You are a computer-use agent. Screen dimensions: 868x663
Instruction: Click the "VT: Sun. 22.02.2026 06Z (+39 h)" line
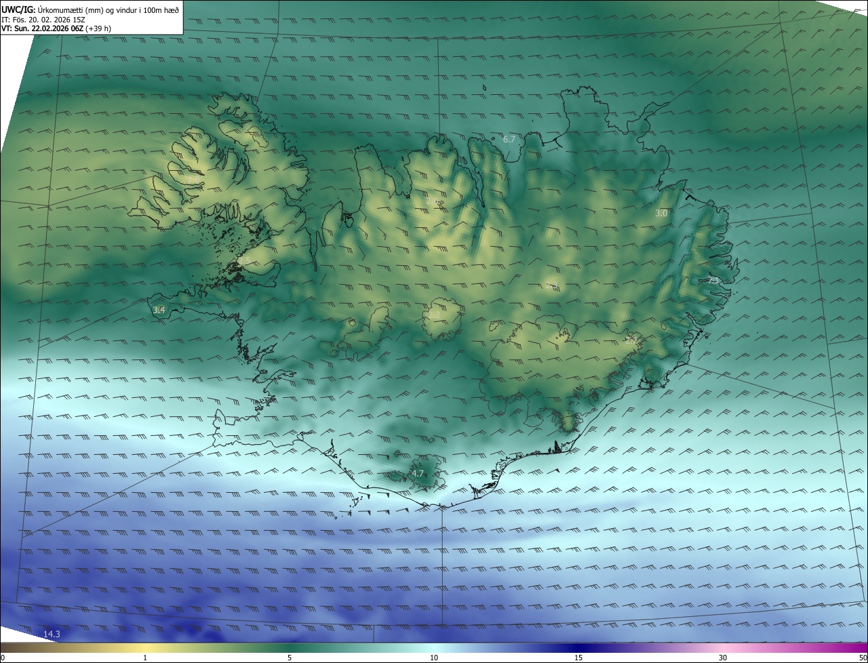pyautogui.click(x=56, y=28)
